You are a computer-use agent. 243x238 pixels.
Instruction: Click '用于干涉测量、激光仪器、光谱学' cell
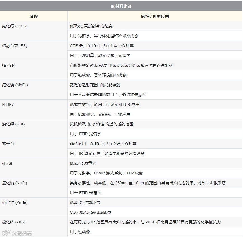click(155, 55)
